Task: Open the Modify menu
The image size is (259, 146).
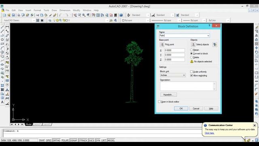Action: 76,10
